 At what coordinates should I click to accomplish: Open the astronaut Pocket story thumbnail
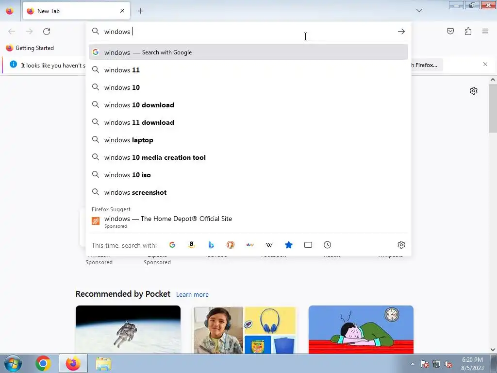click(128, 330)
